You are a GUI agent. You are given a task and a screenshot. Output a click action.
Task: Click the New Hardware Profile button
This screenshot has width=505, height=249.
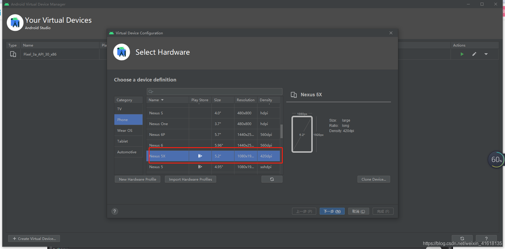tap(138, 179)
